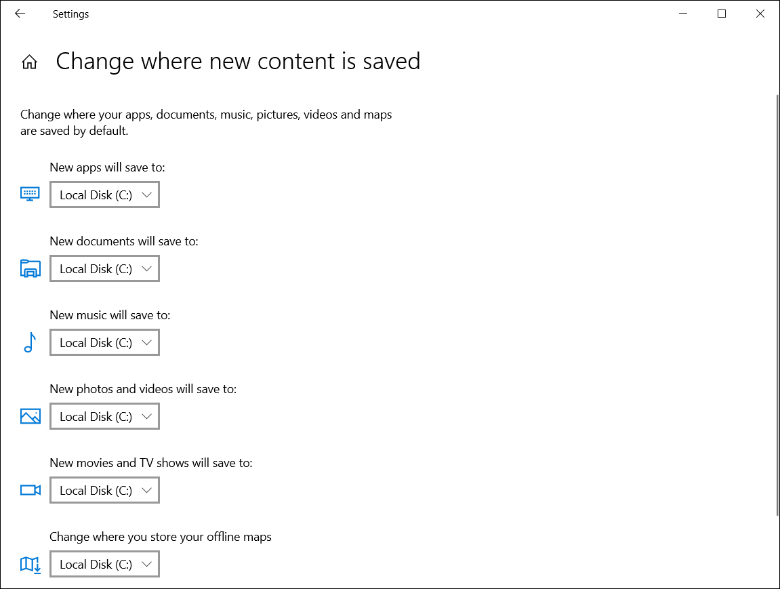Click the Home icon beside page title
The image size is (780, 589).
click(x=29, y=62)
